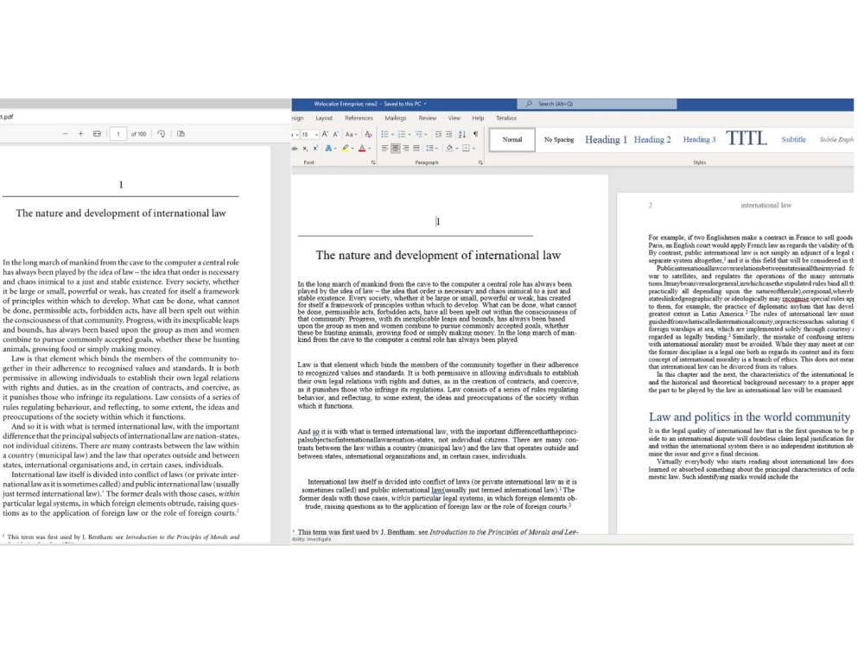
Task: Apply red font color
Action: 362,149
